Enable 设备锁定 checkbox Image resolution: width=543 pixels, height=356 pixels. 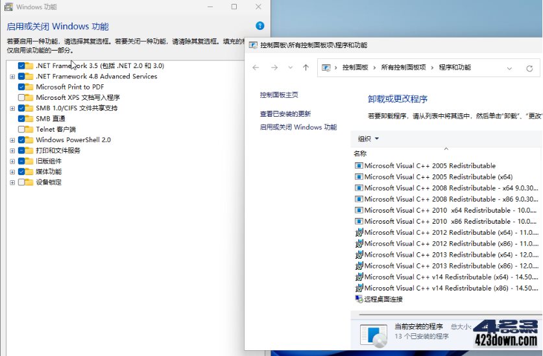click(x=21, y=182)
